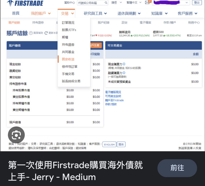This screenshot has width=205, height=186.
Task: Open the account selector dropdown
Action: [171, 3]
